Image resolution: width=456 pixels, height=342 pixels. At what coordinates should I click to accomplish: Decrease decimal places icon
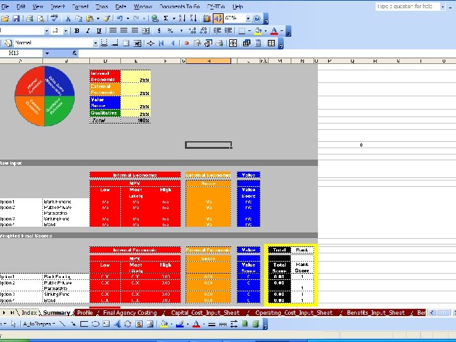click(x=203, y=31)
